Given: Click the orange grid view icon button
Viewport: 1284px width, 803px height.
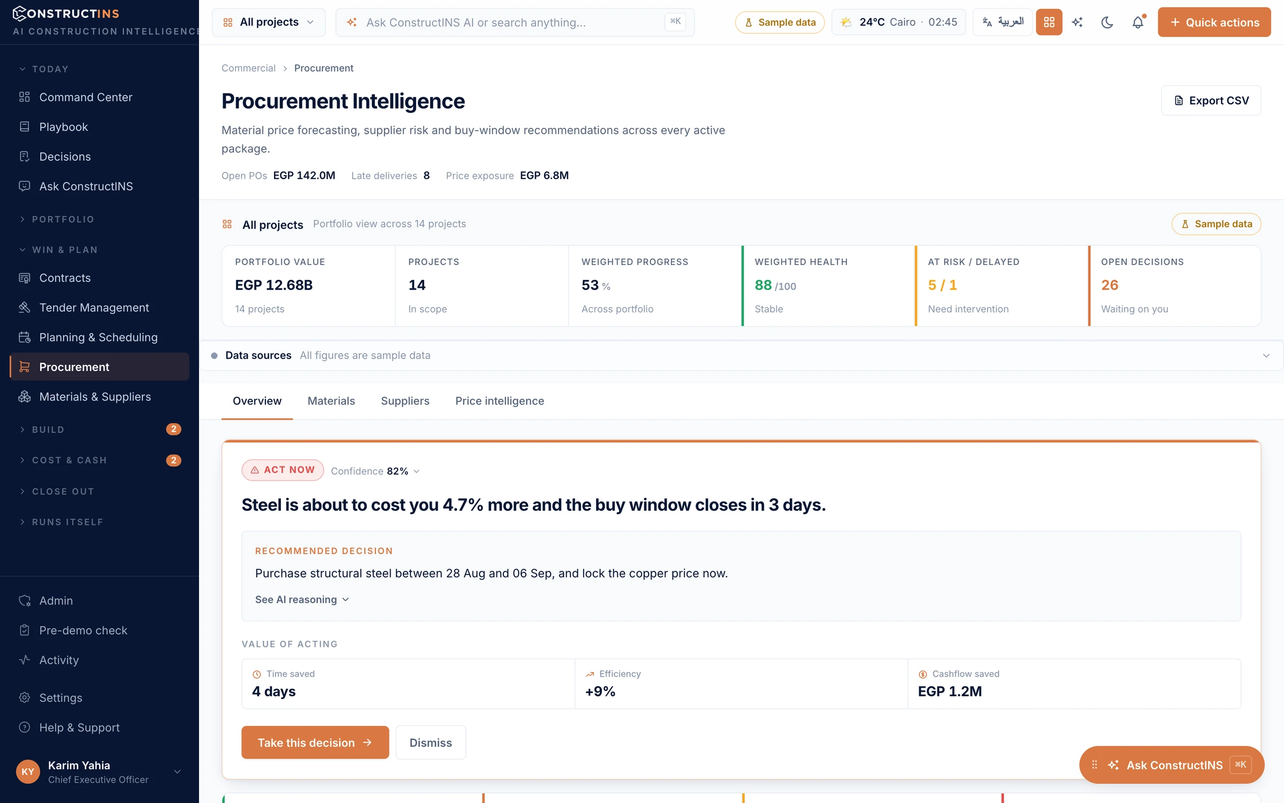Looking at the screenshot, I should point(1049,22).
